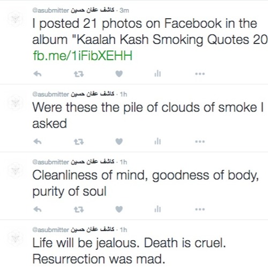
Task: Open the Life will be jealous tweet text
Action: click(x=129, y=251)
